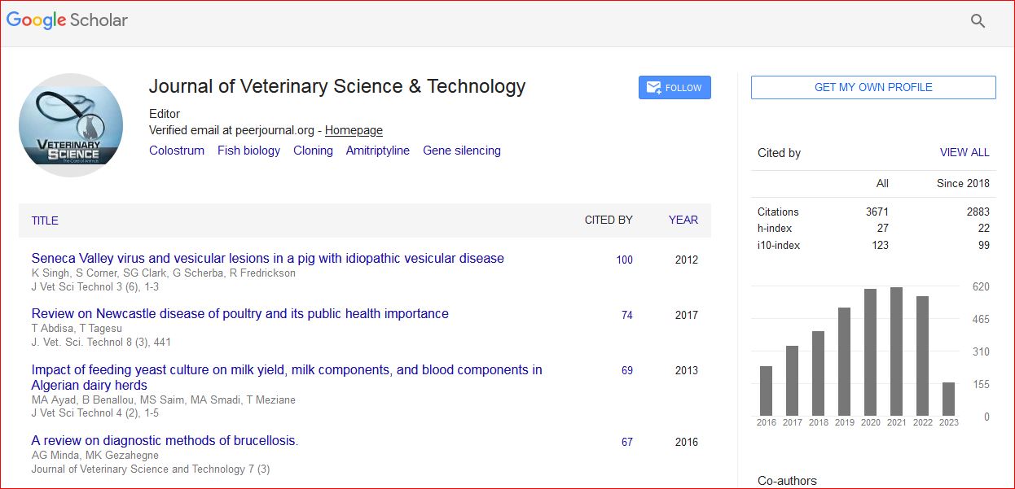Image resolution: width=1015 pixels, height=489 pixels.
Task: Sort articles by Year column header
Action: [683, 220]
